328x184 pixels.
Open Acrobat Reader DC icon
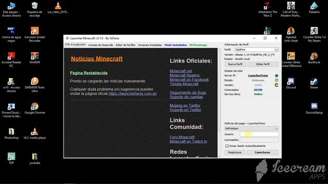click(x=11, y=60)
